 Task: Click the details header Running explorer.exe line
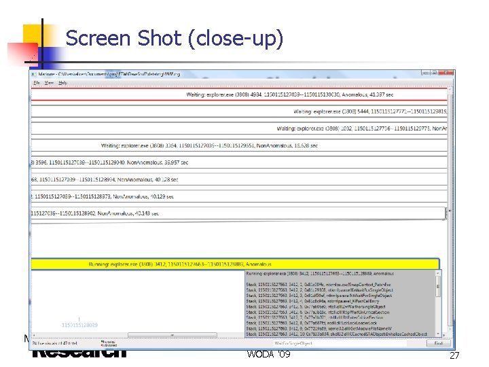pyautogui.click(x=320, y=273)
